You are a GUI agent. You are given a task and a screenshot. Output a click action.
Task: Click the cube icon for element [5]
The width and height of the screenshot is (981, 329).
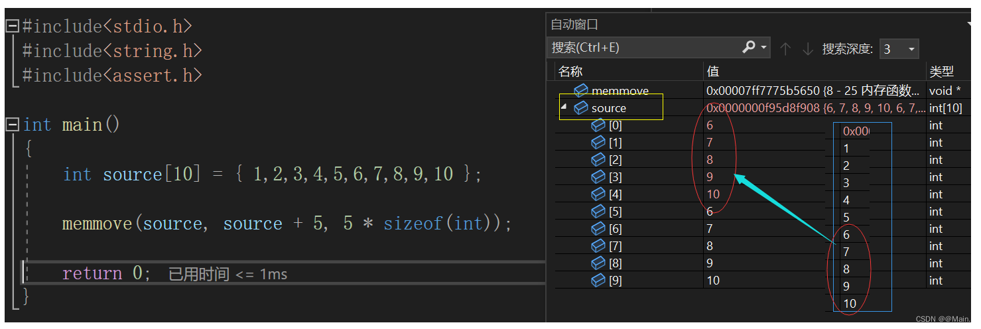click(x=598, y=211)
